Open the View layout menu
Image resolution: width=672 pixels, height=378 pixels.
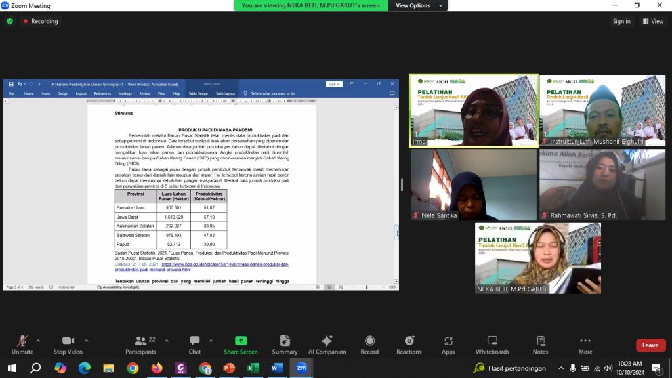coord(653,21)
